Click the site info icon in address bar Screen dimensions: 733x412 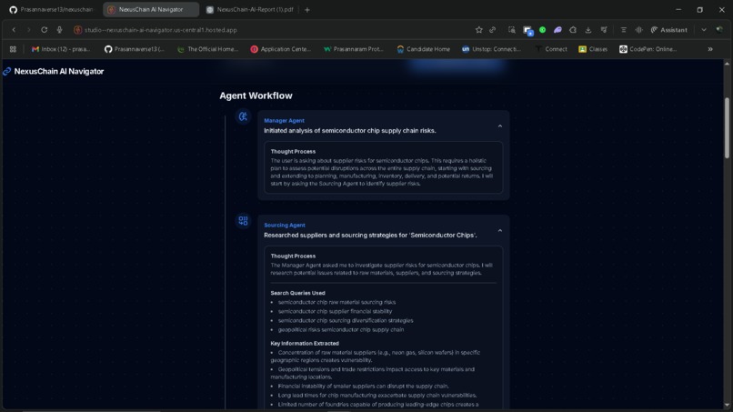coord(78,30)
